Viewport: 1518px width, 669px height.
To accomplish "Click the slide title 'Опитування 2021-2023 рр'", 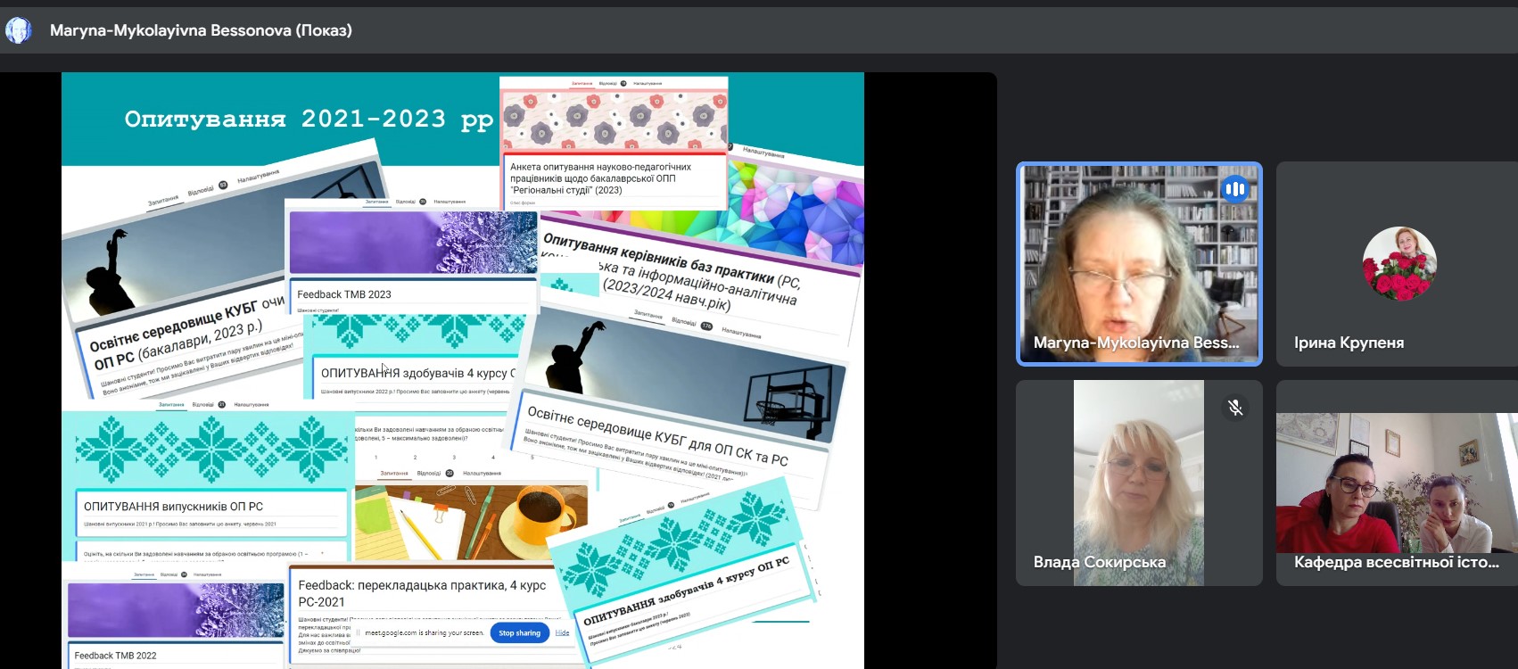I will [309, 120].
